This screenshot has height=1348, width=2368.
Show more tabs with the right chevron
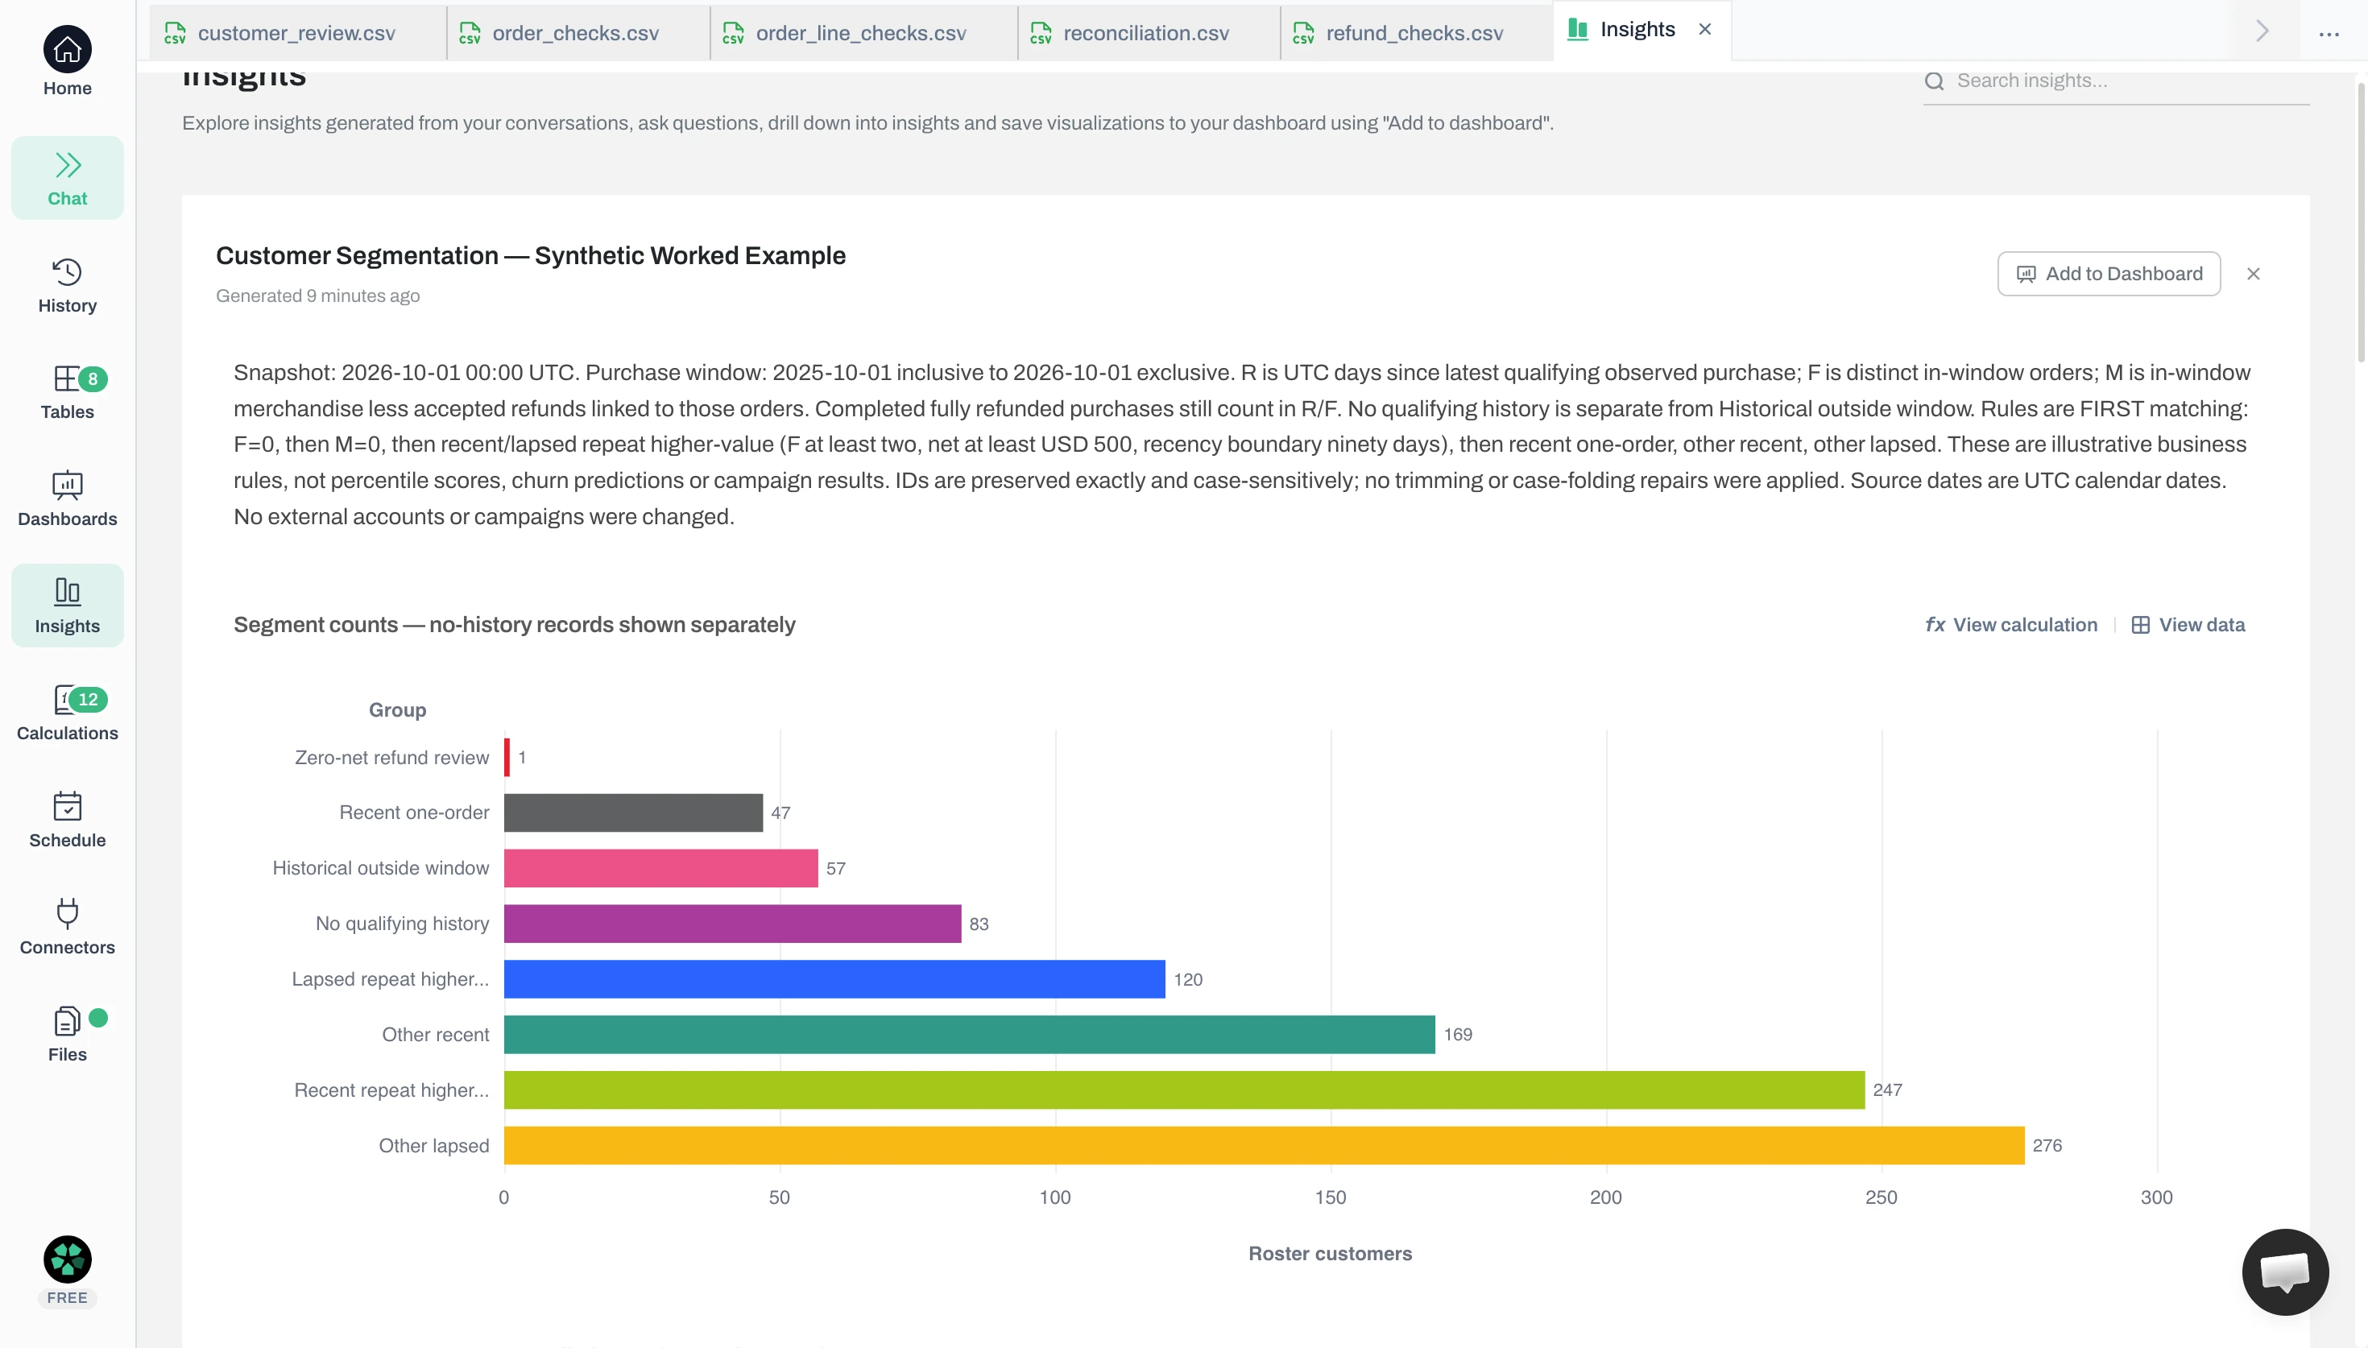click(x=2262, y=31)
